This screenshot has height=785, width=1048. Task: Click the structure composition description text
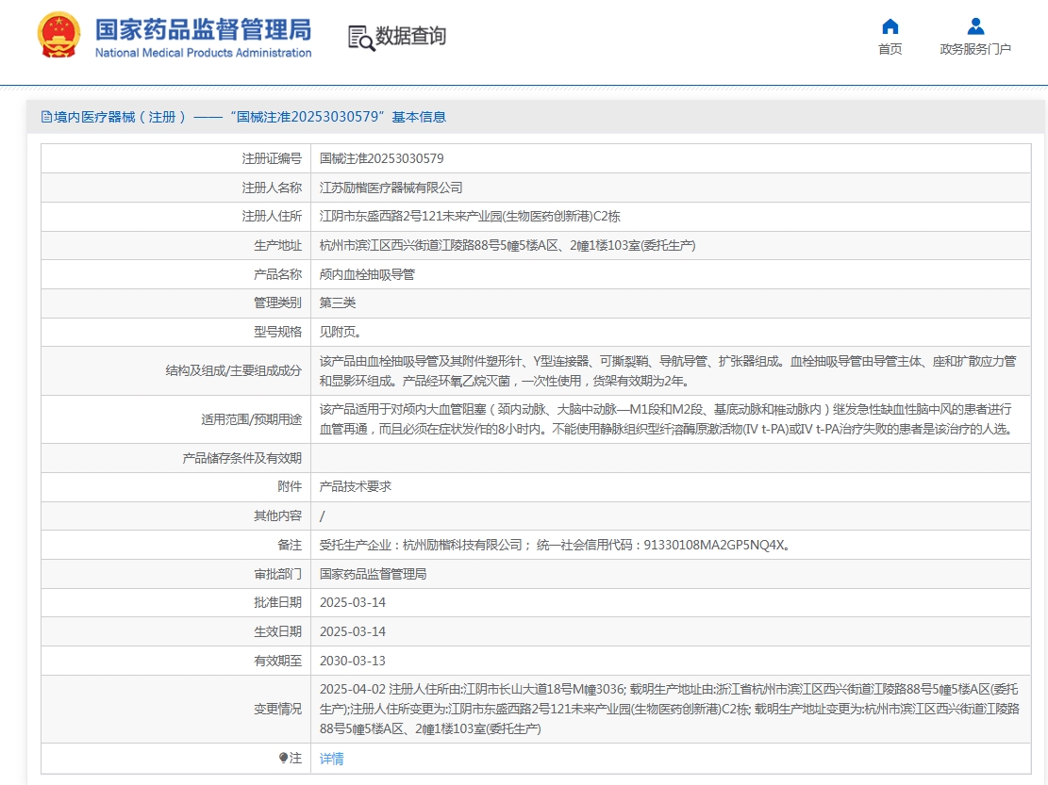[x=668, y=371]
